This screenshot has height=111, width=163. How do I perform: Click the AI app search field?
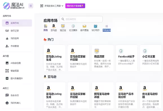click(x=81, y=19)
